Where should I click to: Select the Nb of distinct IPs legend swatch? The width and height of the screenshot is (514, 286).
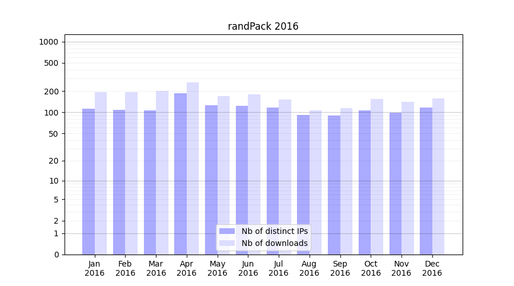[x=227, y=231]
